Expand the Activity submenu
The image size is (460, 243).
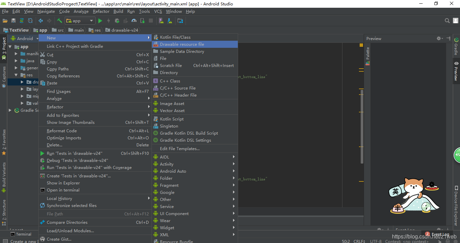pyautogui.click(x=195, y=164)
